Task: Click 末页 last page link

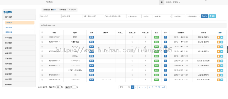Action: tap(164, 87)
